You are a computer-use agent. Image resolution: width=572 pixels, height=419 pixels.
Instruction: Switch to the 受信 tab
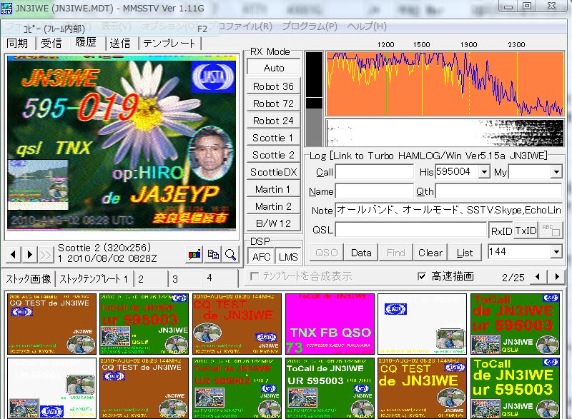tap(51, 44)
